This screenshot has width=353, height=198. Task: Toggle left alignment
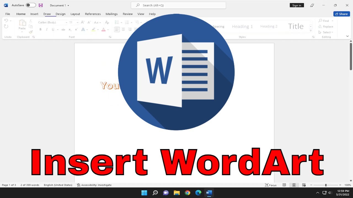click(x=117, y=29)
